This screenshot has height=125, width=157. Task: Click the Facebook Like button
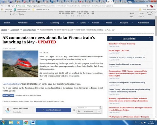click(x=6, y=95)
